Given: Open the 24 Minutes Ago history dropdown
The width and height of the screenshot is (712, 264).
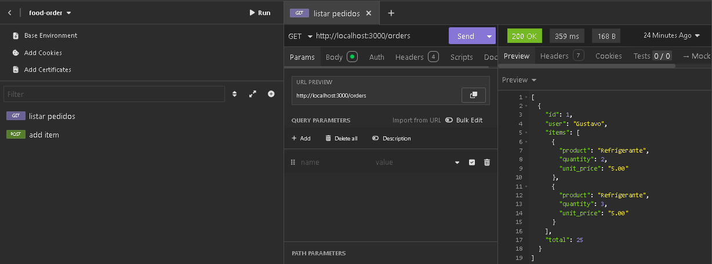Looking at the screenshot, I should [671, 35].
